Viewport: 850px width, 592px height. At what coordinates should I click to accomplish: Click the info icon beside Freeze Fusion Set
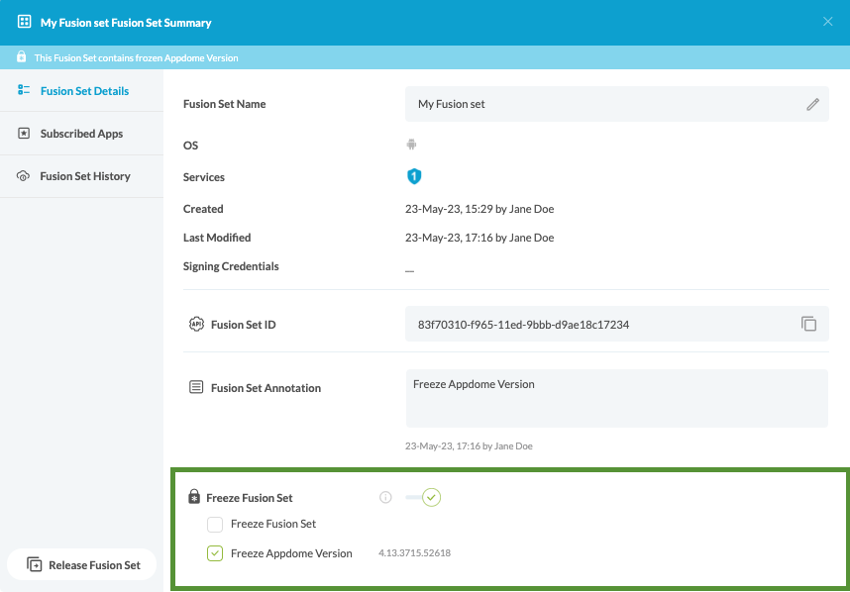coord(386,498)
